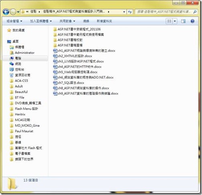Click the folder icon of ASP.NET folder ending _201106
Screen dimensions: 202x195
coord(55,29)
